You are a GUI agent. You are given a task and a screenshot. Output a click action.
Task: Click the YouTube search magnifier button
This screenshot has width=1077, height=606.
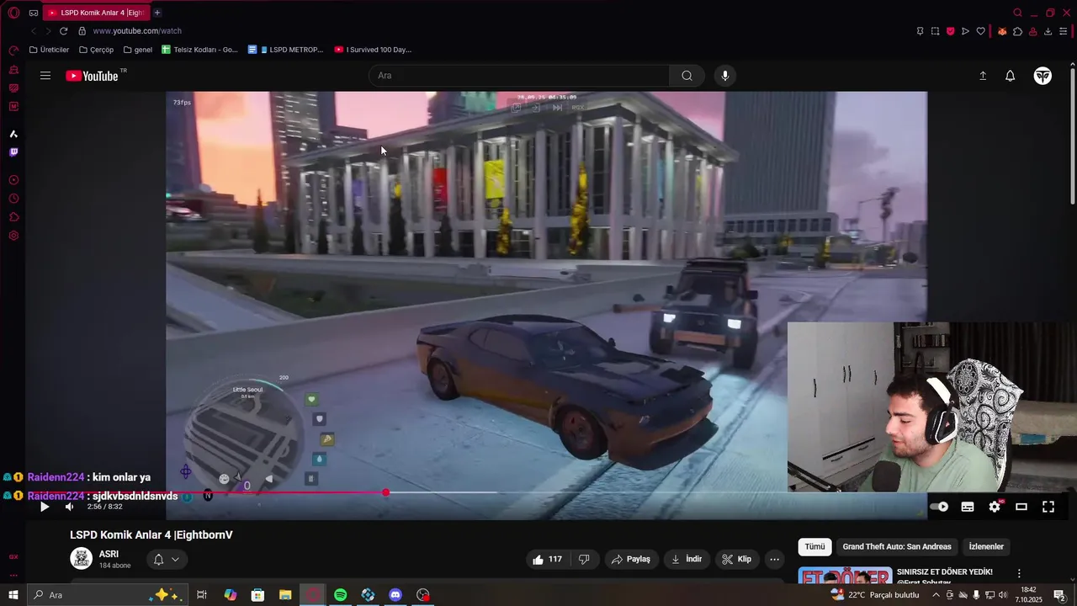click(x=687, y=76)
